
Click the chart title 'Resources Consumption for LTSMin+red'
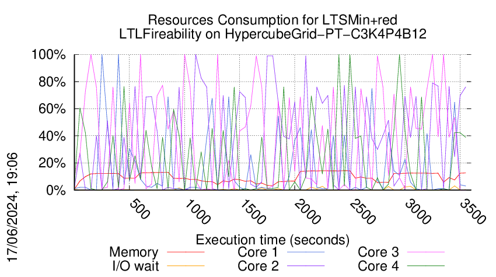click(x=273, y=20)
